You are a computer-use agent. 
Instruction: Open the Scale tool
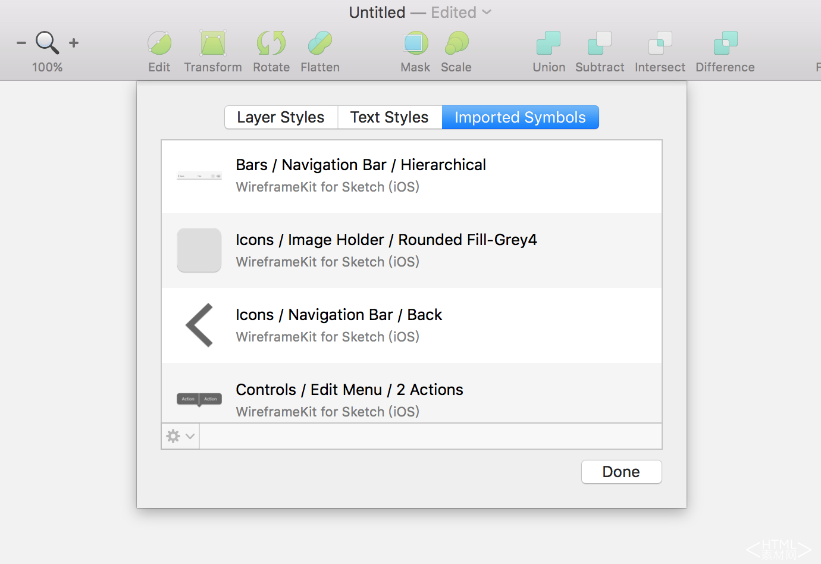click(x=456, y=43)
